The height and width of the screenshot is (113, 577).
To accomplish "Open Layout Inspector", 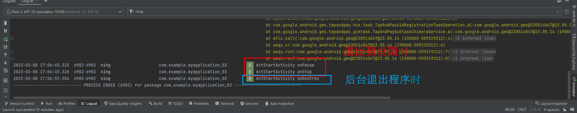I will click(551, 104).
